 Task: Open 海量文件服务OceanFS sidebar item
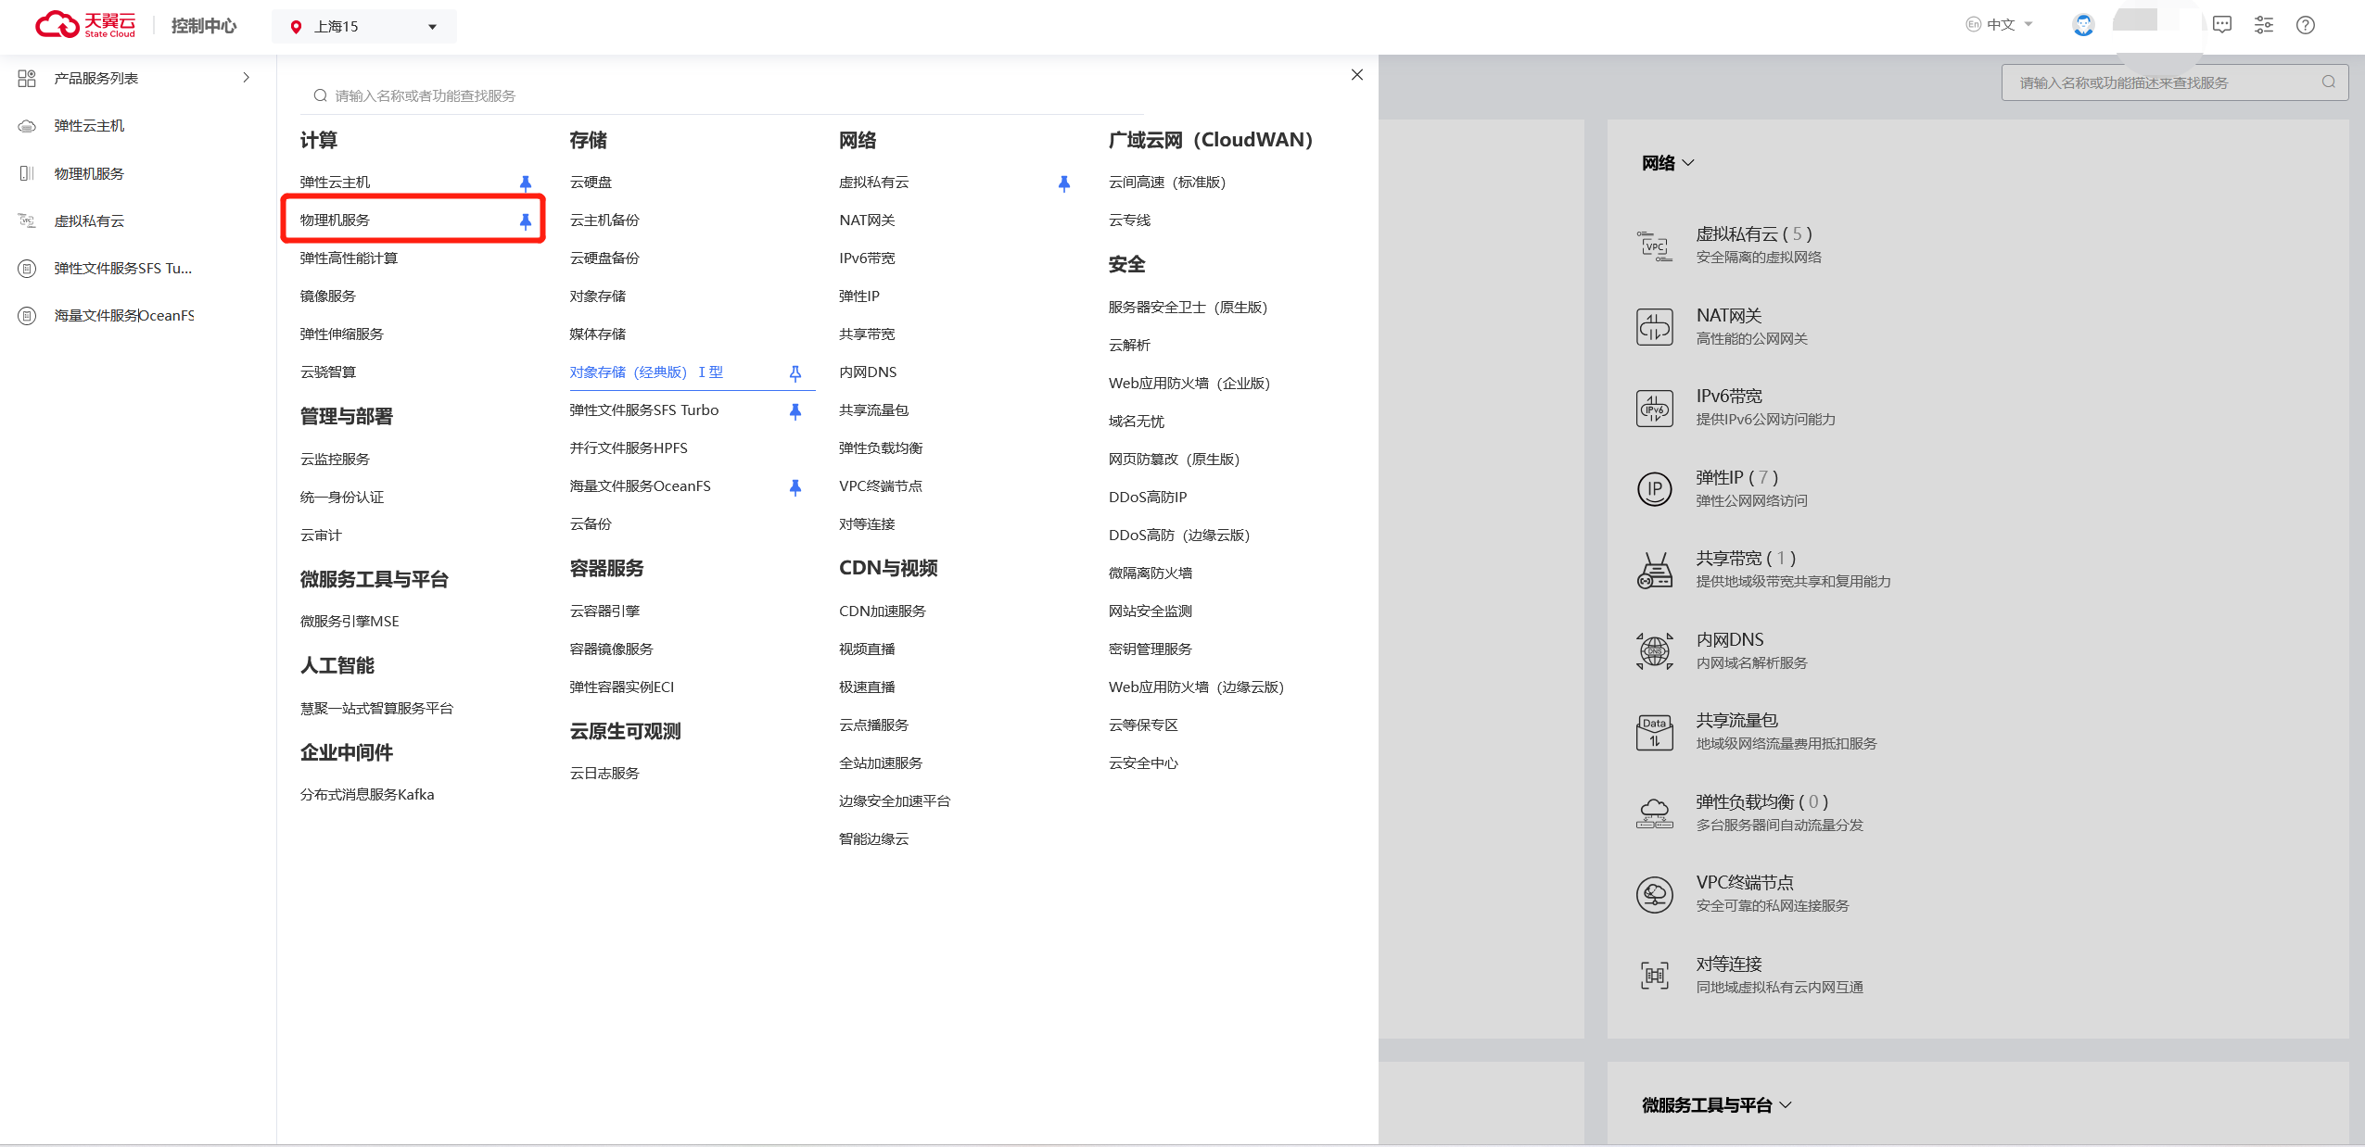[x=124, y=315]
